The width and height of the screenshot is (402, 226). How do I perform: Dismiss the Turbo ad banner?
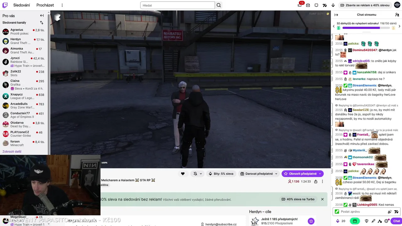pyautogui.click(x=322, y=199)
